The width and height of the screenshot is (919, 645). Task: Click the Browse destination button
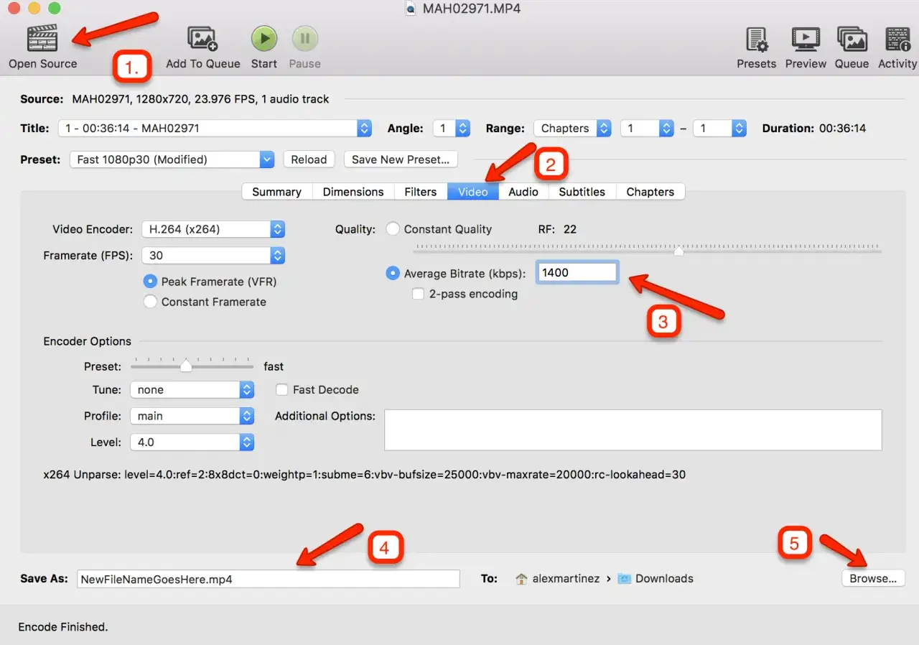[873, 578]
